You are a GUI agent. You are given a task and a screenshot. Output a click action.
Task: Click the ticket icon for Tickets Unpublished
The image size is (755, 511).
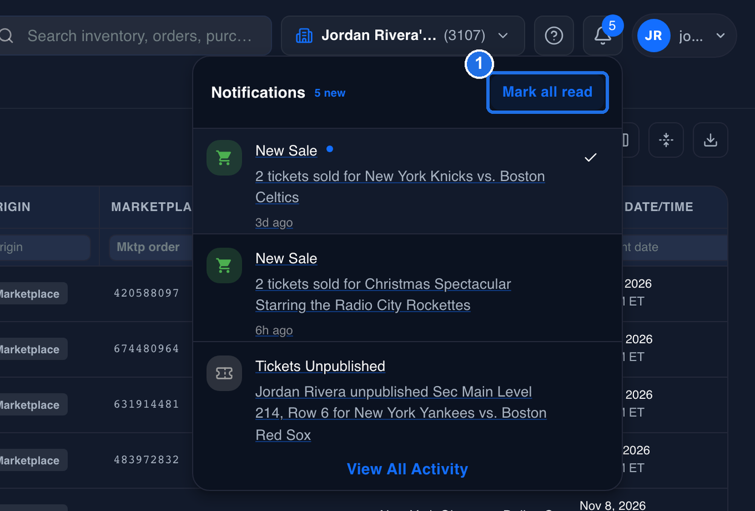point(224,373)
